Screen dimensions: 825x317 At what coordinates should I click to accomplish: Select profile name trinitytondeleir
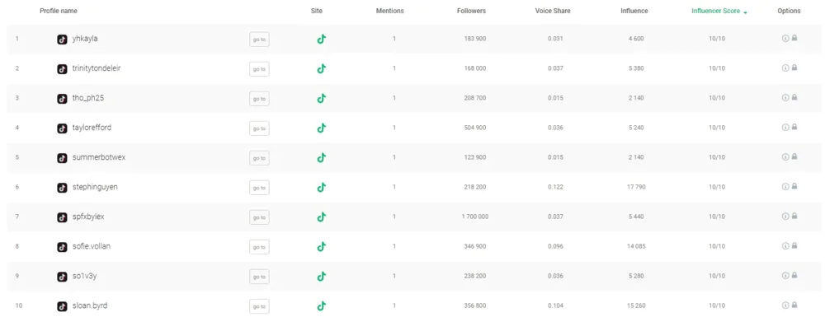(x=97, y=68)
